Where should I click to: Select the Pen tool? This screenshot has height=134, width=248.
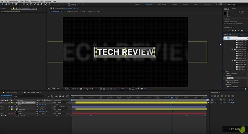pos(27,4)
